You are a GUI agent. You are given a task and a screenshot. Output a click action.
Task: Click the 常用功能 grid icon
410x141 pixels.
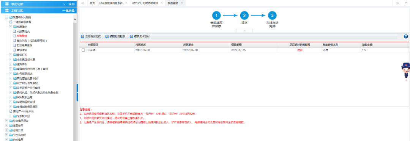(7, 4)
